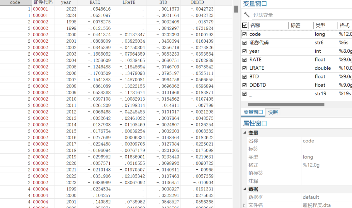Expand the 文件名 property row
This screenshot has height=208, width=352.
(x=244, y=205)
